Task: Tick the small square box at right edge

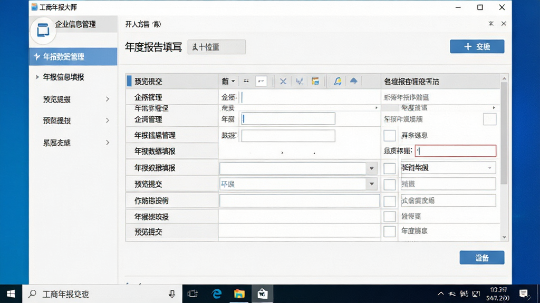Action: pyautogui.click(x=490, y=119)
